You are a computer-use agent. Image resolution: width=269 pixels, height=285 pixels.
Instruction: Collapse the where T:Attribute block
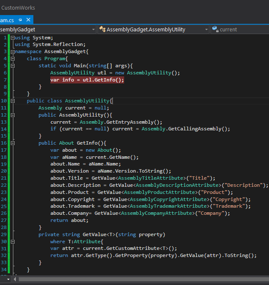pyautogui.click(x=13, y=242)
